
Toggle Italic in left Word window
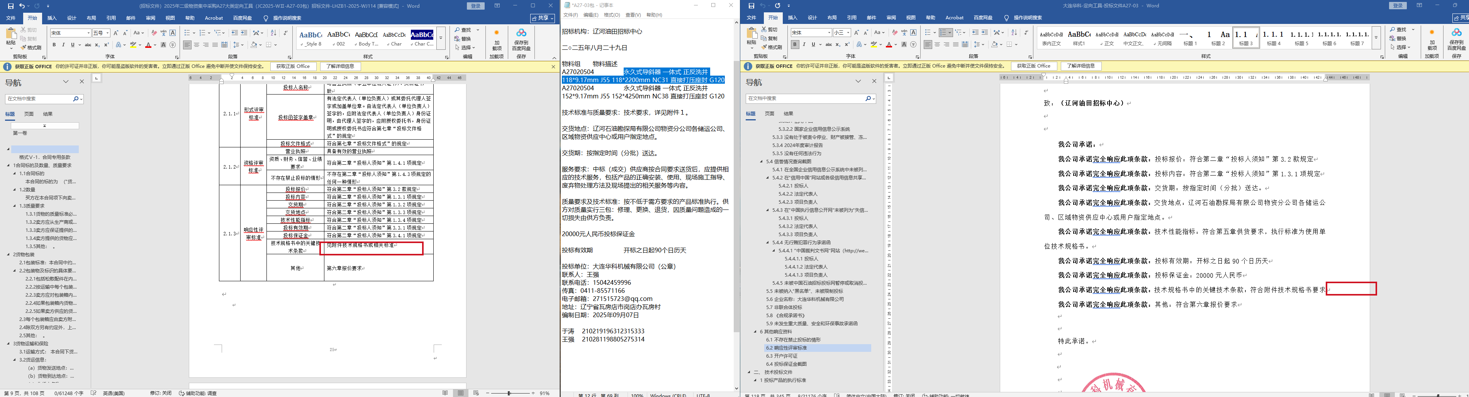tap(63, 45)
